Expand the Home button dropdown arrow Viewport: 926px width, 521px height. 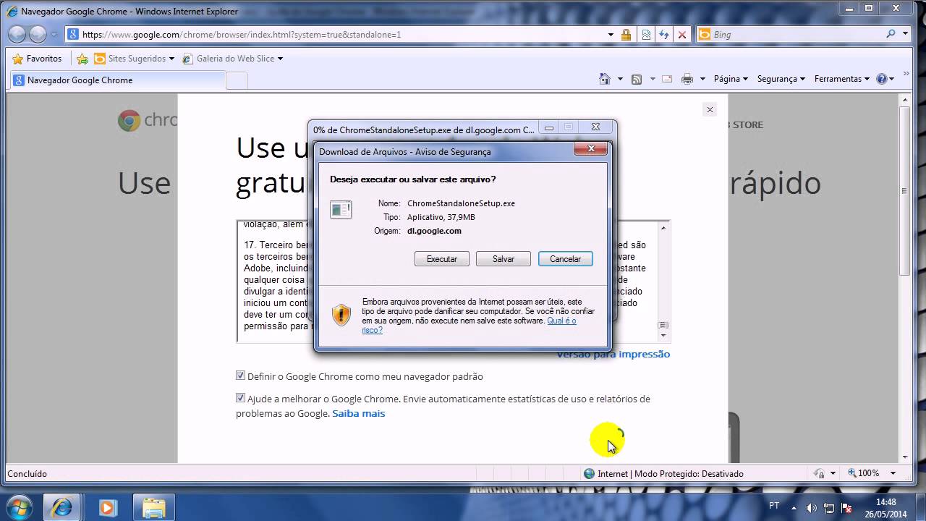click(x=620, y=79)
